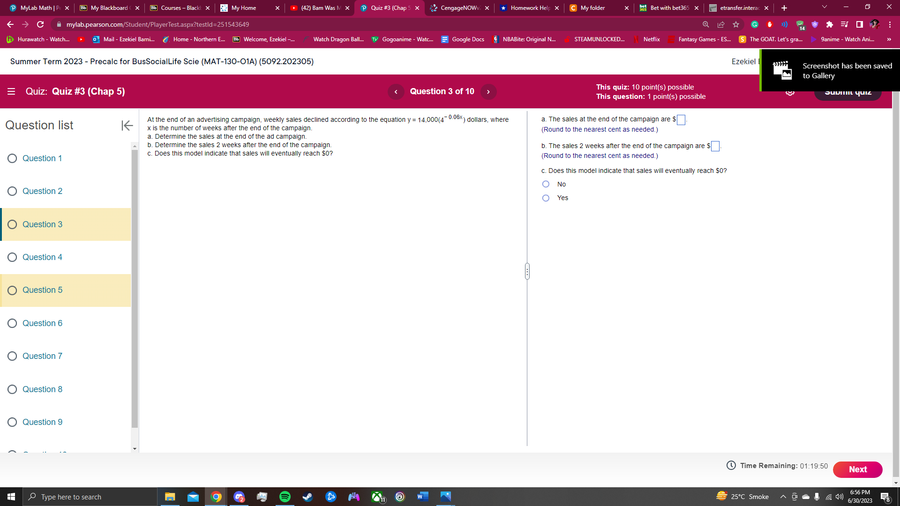The width and height of the screenshot is (900, 506).
Task: Expand the tab search dropdown arrow
Action: pos(824,7)
